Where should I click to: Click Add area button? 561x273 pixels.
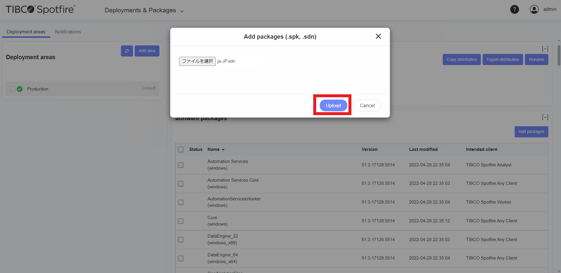pos(147,51)
